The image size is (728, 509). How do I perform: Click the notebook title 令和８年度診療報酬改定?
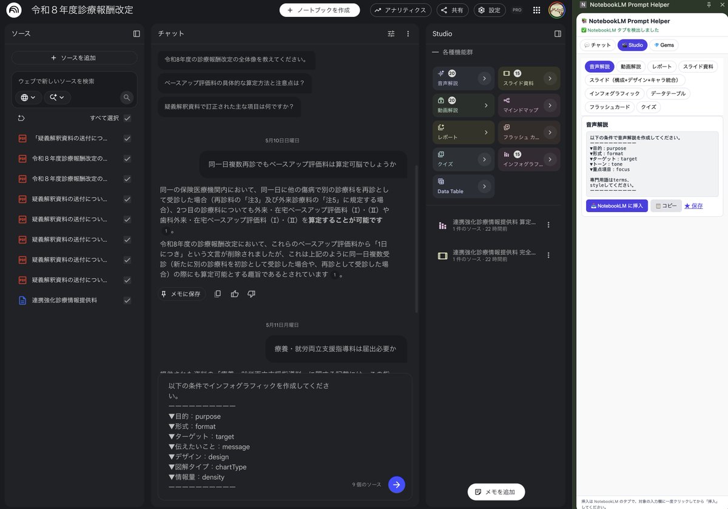coord(83,10)
